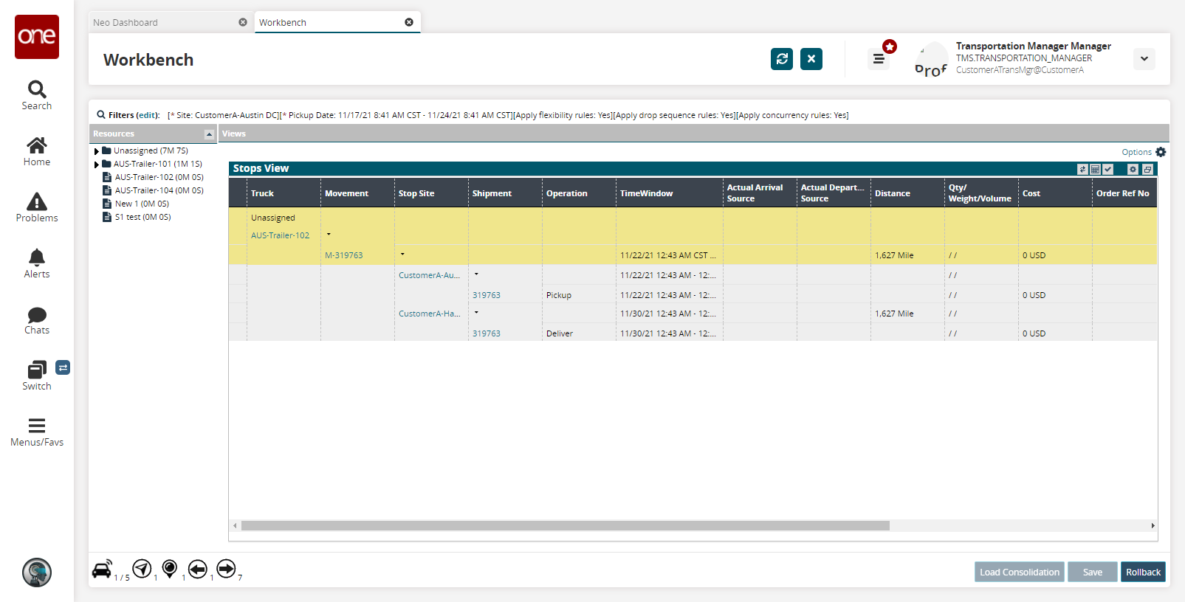Viewport: 1185px width, 602px height.
Task: Close the Workbench tab
Action: click(x=409, y=22)
